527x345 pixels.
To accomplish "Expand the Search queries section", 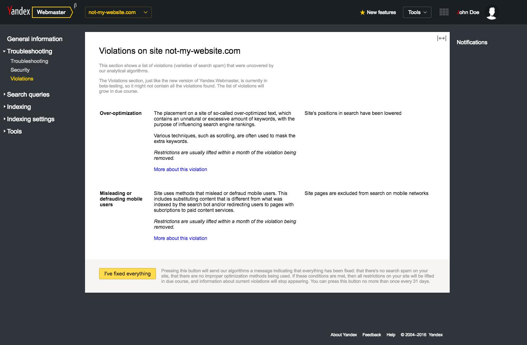I will tap(28, 95).
